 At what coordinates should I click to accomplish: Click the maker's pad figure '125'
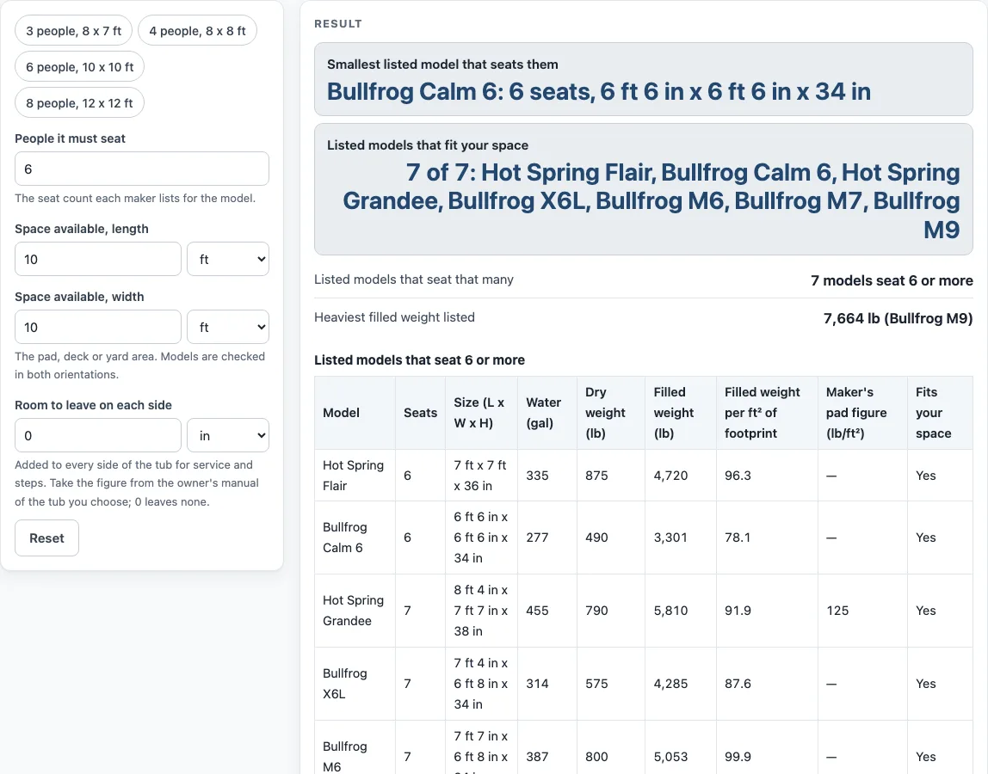coord(837,611)
